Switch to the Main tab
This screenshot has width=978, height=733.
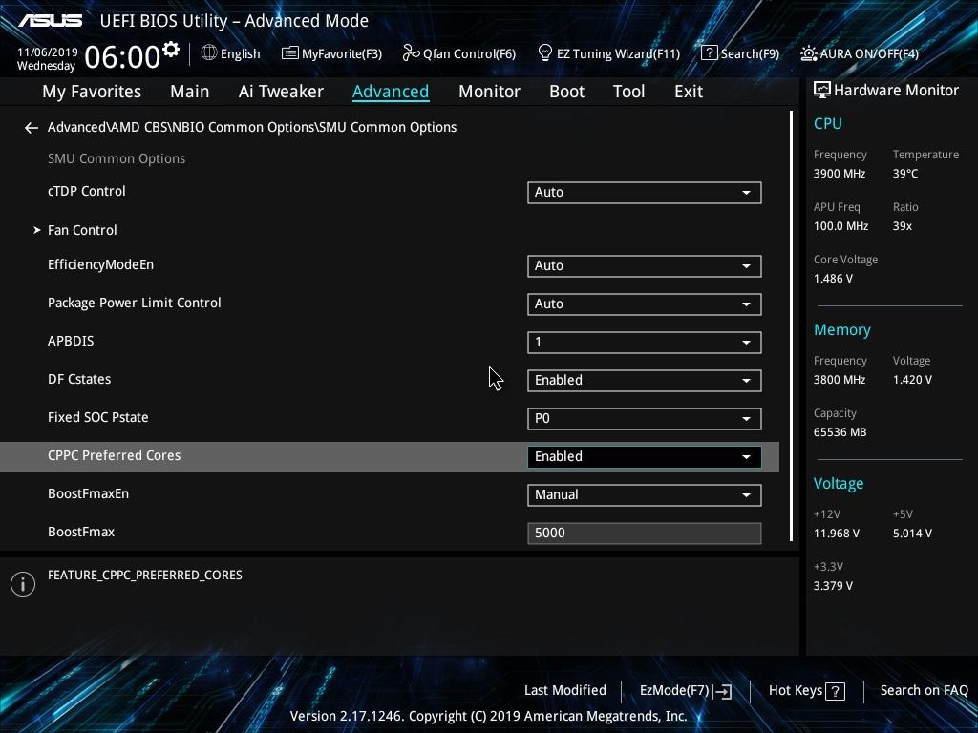(190, 92)
